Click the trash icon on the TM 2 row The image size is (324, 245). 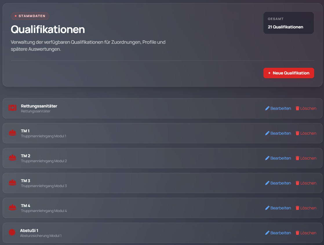[297, 158]
